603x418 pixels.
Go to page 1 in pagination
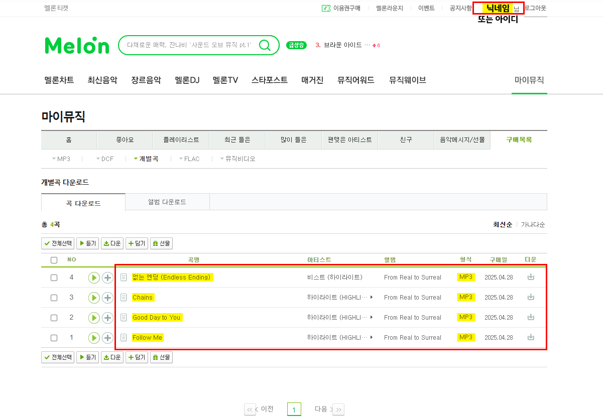[x=294, y=409]
